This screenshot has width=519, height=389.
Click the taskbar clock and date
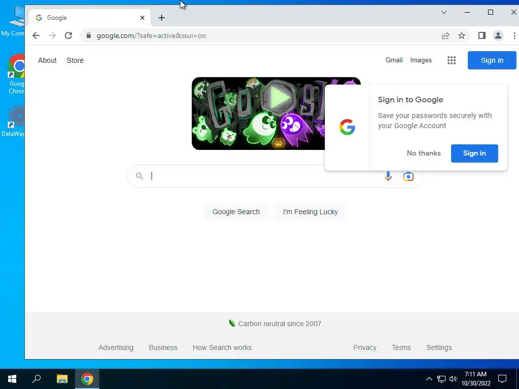pyautogui.click(x=475, y=379)
